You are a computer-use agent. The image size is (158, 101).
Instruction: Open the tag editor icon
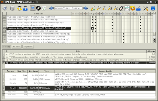121,8
